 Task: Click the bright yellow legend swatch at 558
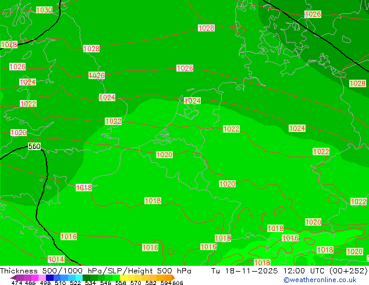[123, 277]
